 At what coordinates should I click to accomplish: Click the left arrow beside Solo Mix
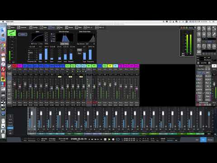(x=198, y=63)
